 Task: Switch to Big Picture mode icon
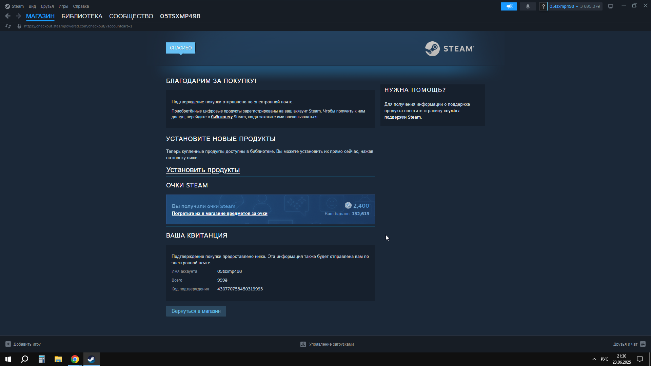pos(611,6)
